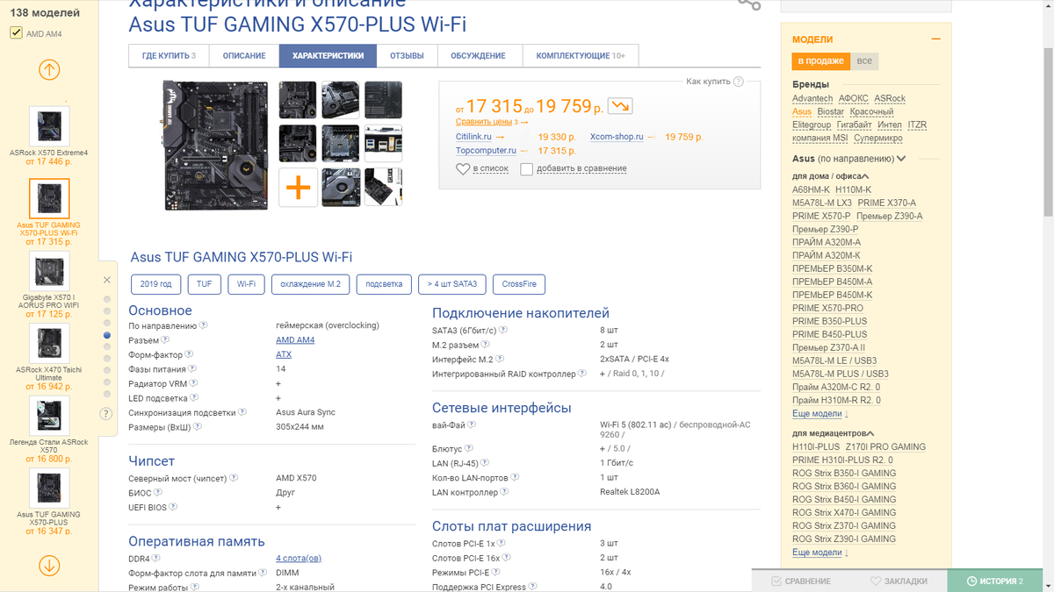Select the second section navigation dot
Viewport: 1054px width, 592px height.
[x=107, y=311]
